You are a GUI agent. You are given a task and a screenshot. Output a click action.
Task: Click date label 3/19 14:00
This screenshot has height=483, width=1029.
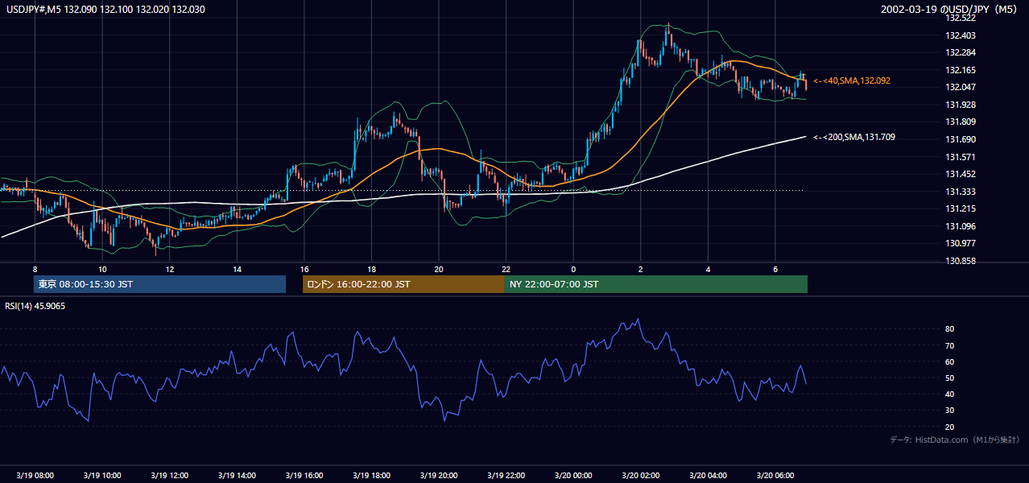237,475
